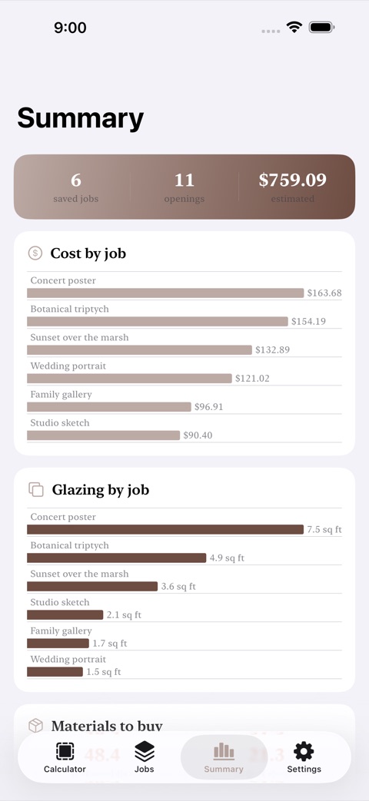Click the dollar coin icon beside Cost by job

(x=35, y=253)
